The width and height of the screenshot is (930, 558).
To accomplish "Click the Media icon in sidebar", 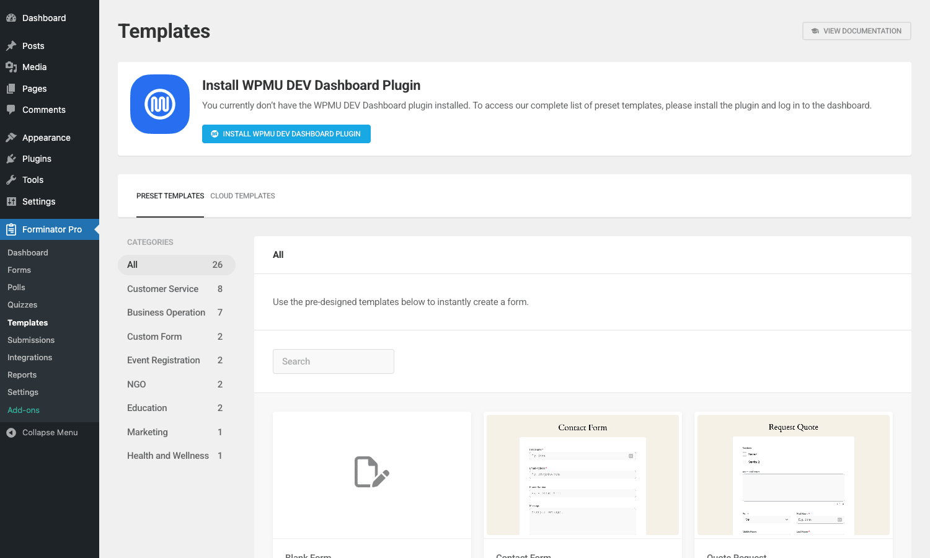I will click(11, 67).
